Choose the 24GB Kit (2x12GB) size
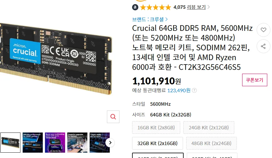The width and height of the screenshot is (272, 158). click(x=209, y=127)
